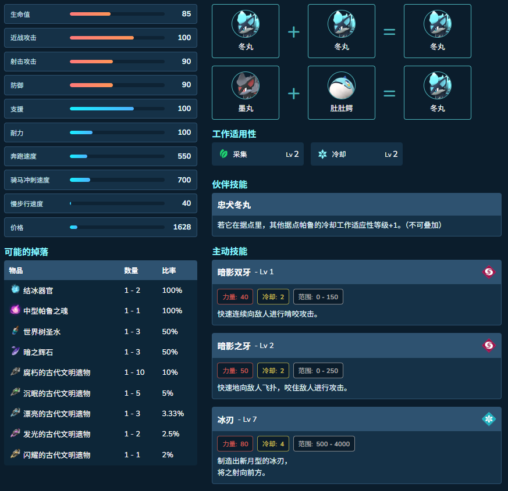Click the dark element icon for 暗影双牙
The image size is (508, 491).
pyautogui.click(x=489, y=272)
